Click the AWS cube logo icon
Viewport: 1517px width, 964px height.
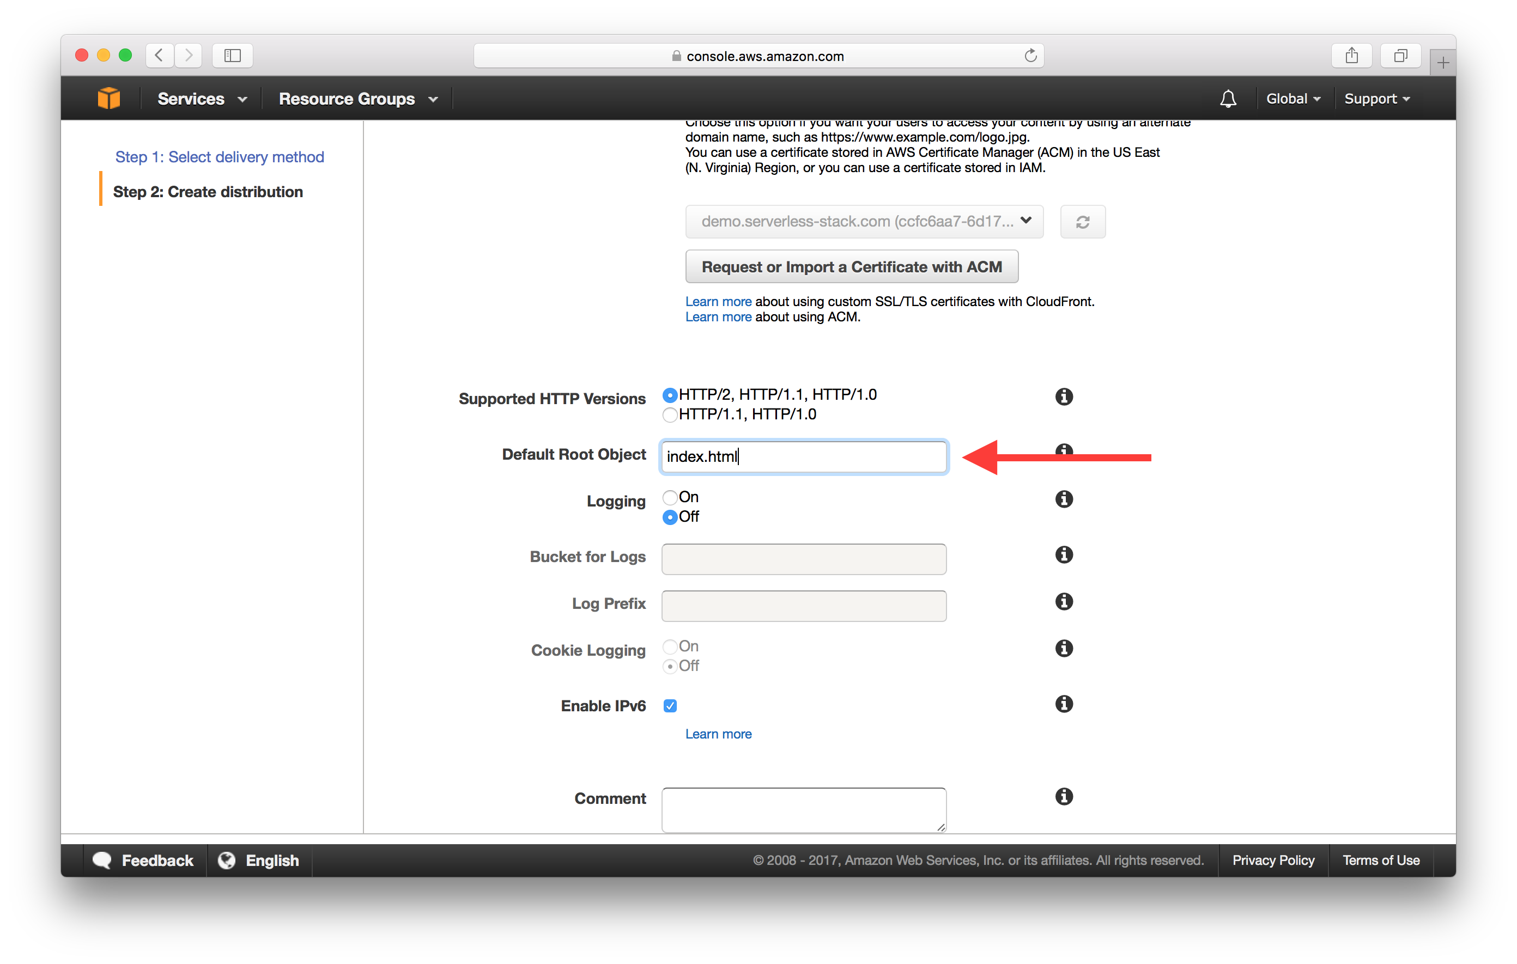108,99
